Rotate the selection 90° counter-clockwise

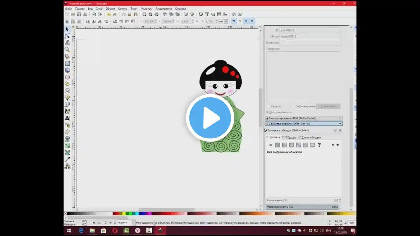coord(88,21)
